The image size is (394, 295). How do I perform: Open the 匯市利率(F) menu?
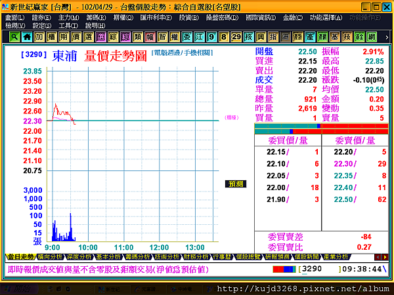[x=156, y=18]
